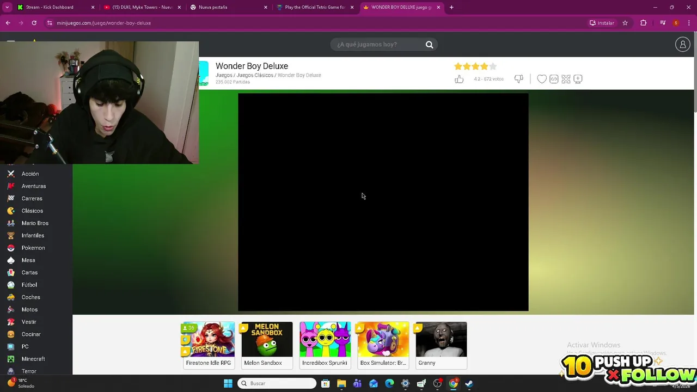Open Microsoft Edge from the taskbar

(389, 383)
